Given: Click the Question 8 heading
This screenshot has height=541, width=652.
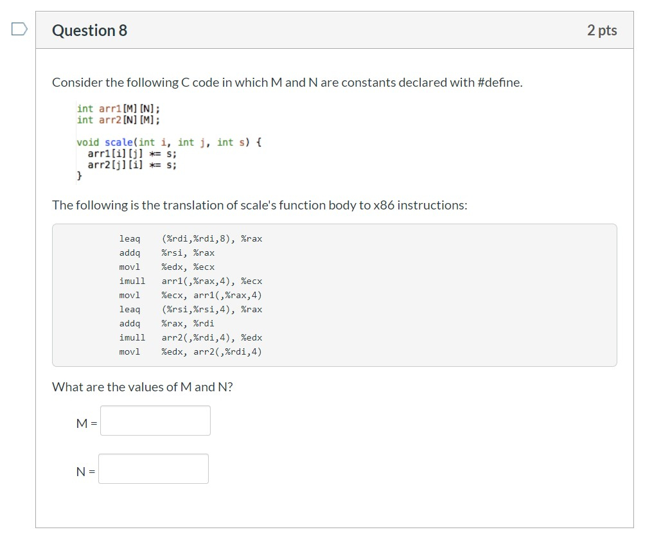Looking at the screenshot, I should click(x=90, y=30).
